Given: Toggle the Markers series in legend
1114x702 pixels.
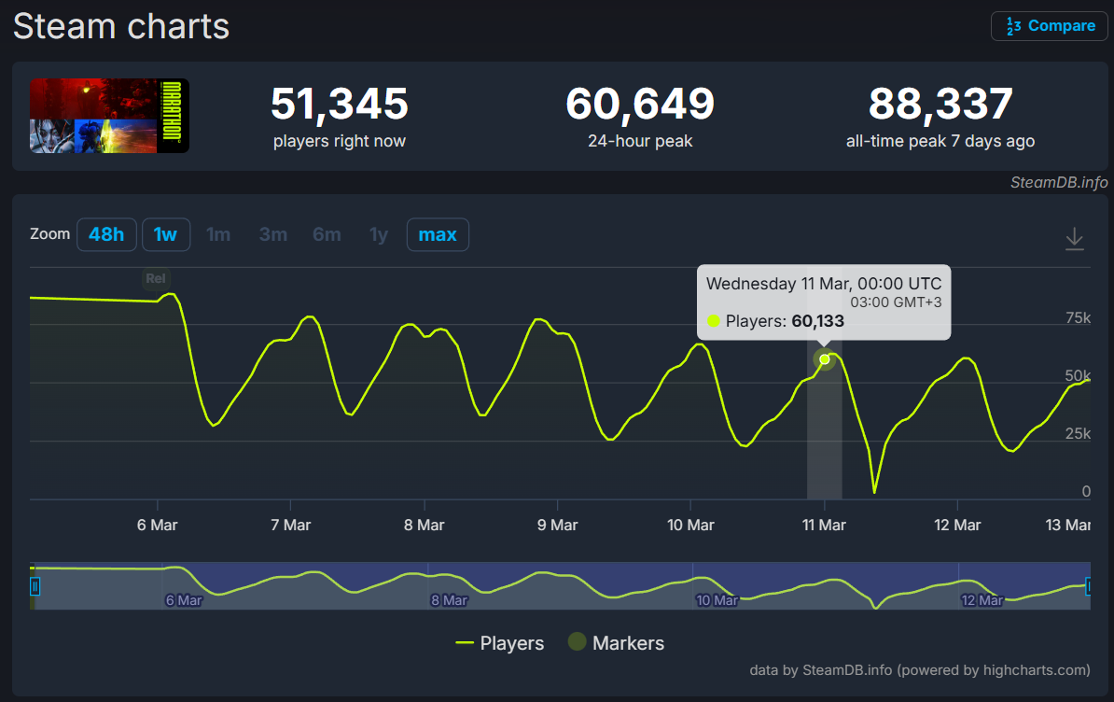Looking at the screenshot, I should coord(616,643).
